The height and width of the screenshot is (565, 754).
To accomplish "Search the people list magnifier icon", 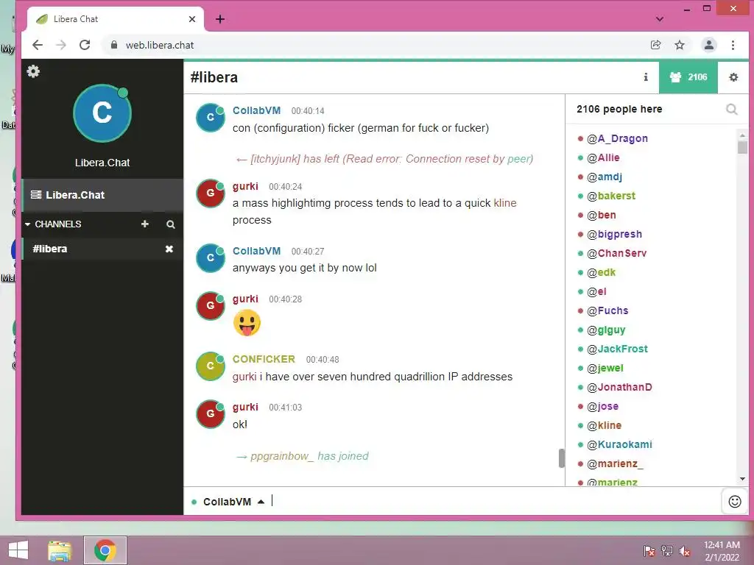I will click(x=731, y=110).
